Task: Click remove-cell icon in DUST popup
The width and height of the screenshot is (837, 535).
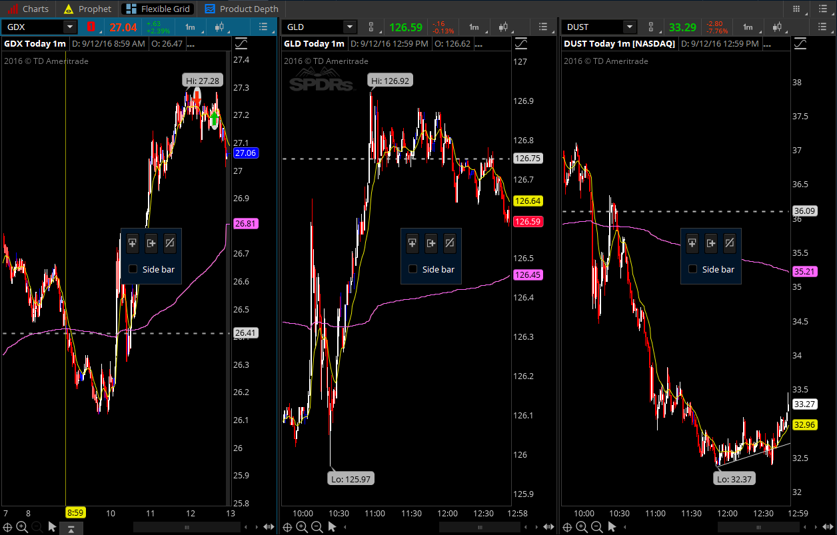Action: coord(730,243)
